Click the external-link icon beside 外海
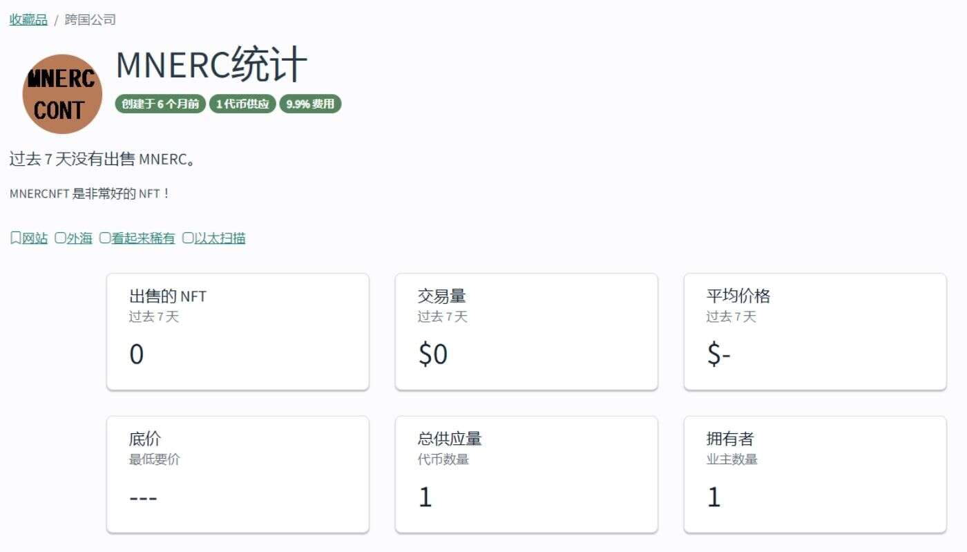The width and height of the screenshot is (967, 552). coord(61,238)
